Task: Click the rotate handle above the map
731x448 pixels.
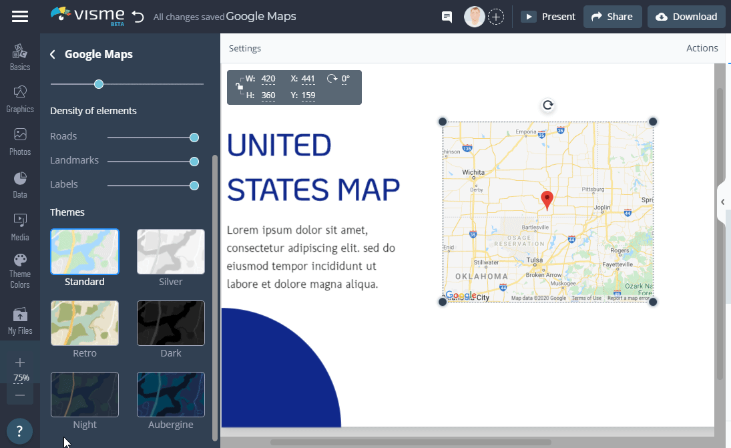Action: click(x=548, y=105)
